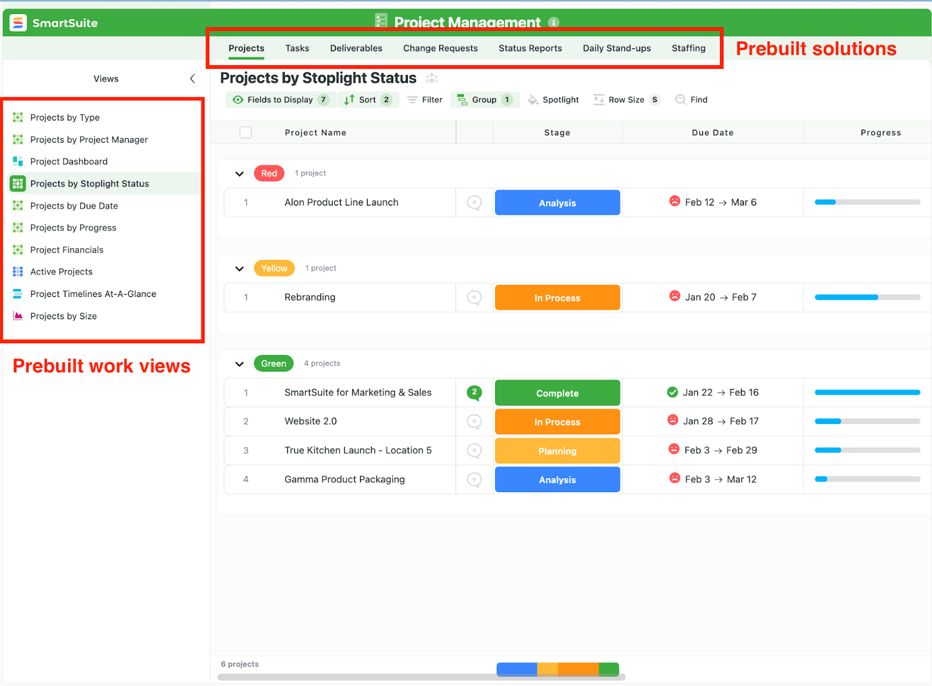The width and height of the screenshot is (932, 686).
Task: Open In Process stage for Website 2.0
Action: point(557,422)
